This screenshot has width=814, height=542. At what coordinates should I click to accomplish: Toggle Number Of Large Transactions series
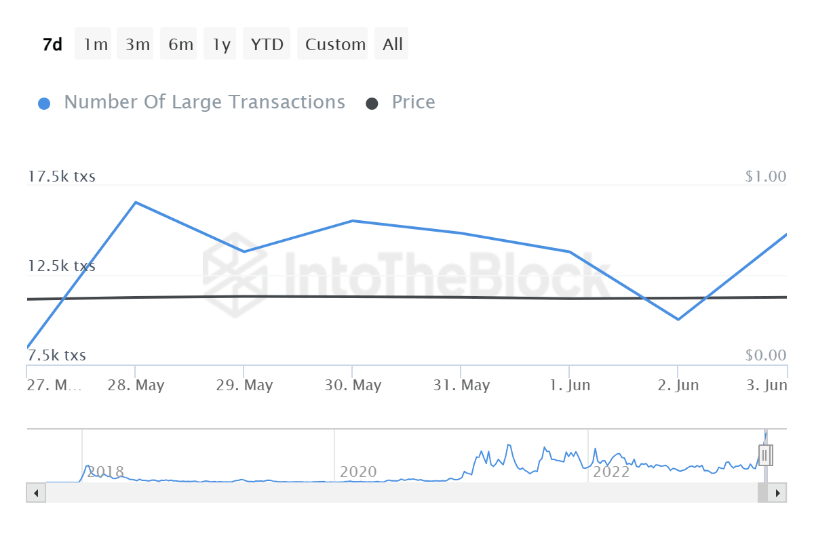[204, 102]
